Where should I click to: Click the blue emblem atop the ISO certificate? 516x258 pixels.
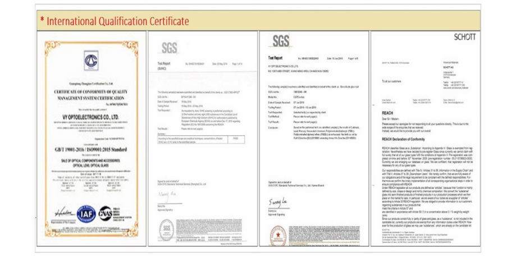click(x=91, y=60)
